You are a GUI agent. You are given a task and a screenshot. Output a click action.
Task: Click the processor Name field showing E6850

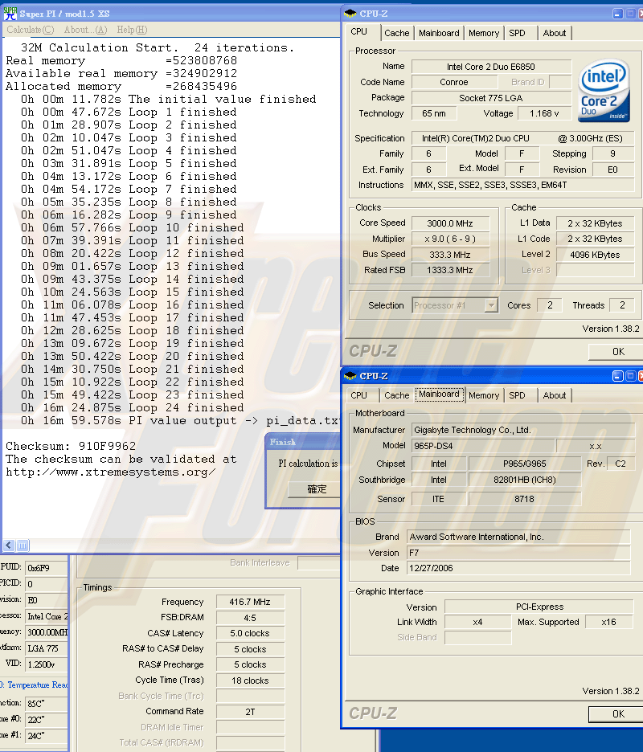491,67
